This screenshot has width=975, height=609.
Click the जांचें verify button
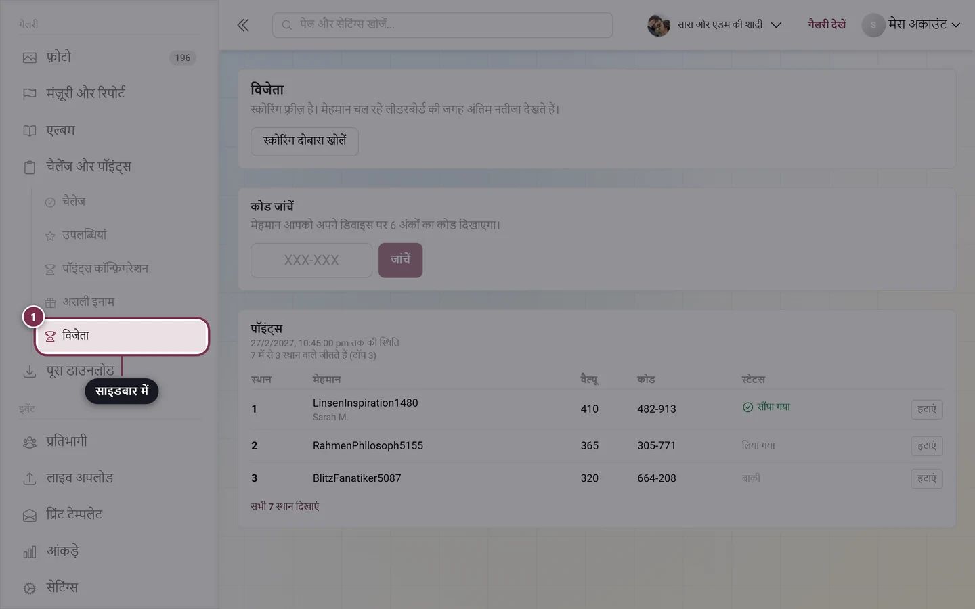point(400,260)
